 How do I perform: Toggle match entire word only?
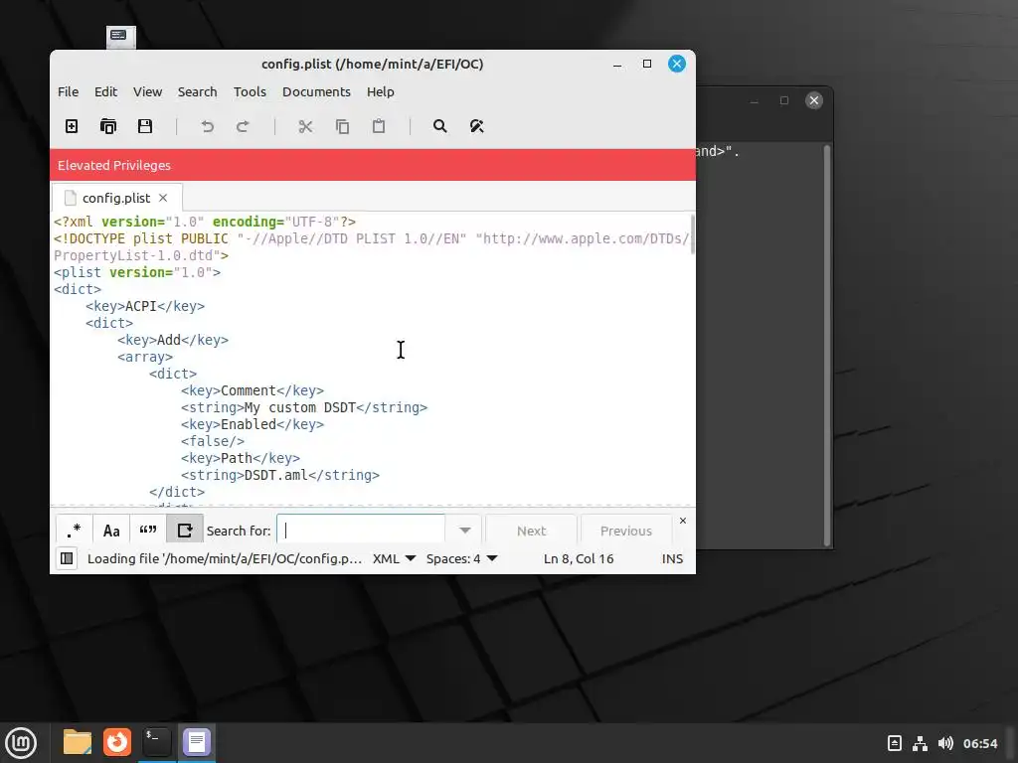point(148,531)
